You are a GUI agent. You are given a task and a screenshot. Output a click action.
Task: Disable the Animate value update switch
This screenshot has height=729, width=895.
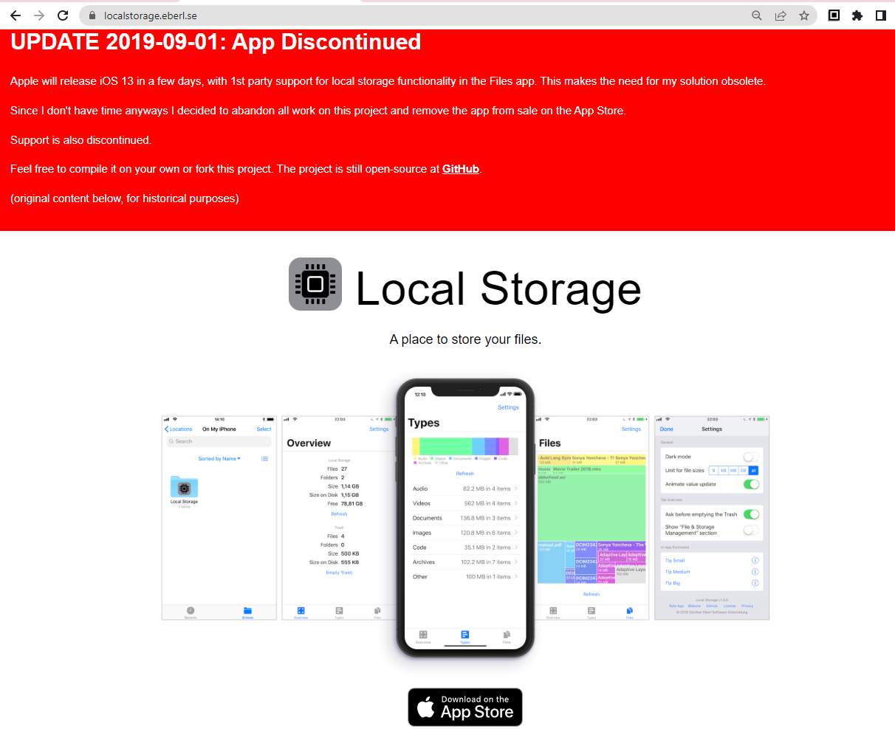[x=750, y=484]
